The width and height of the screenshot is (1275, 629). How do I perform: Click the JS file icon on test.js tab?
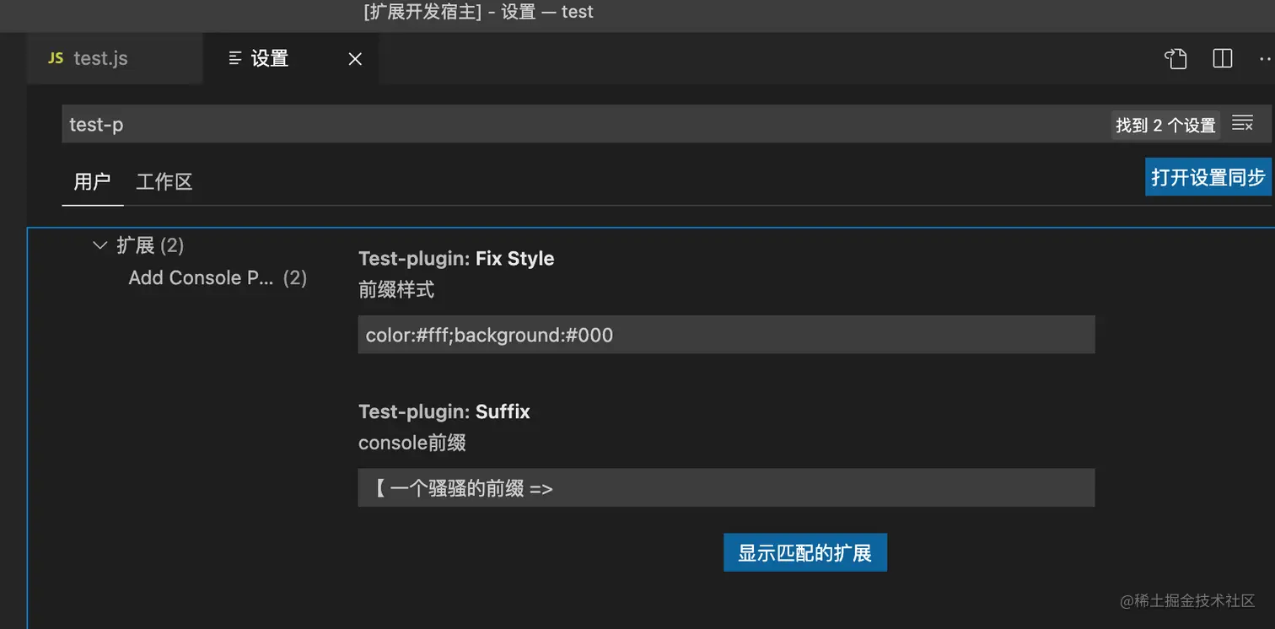55,58
